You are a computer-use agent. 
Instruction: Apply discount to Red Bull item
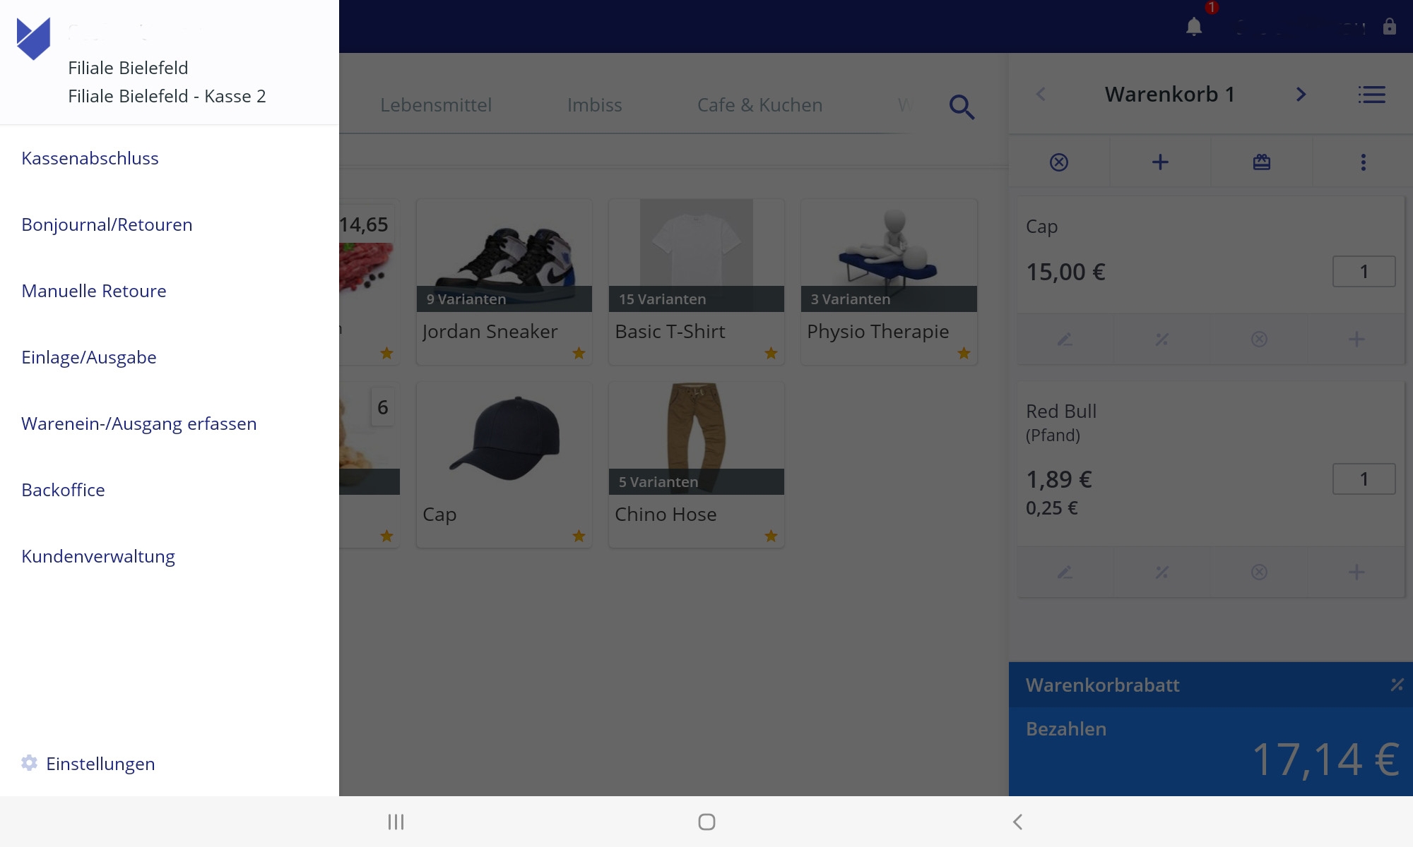1161,572
